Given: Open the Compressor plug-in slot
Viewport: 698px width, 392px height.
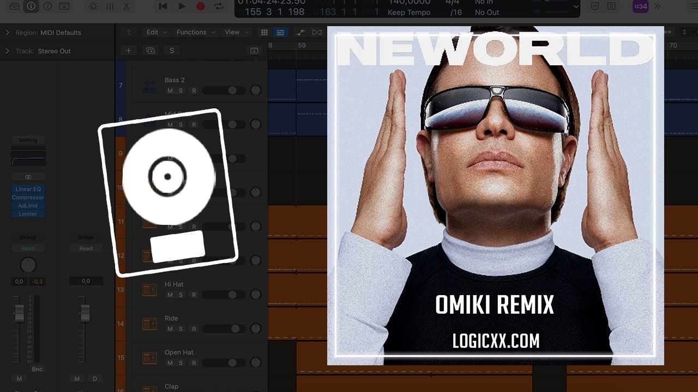Looking at the screenshot, I should coord(28,198).
